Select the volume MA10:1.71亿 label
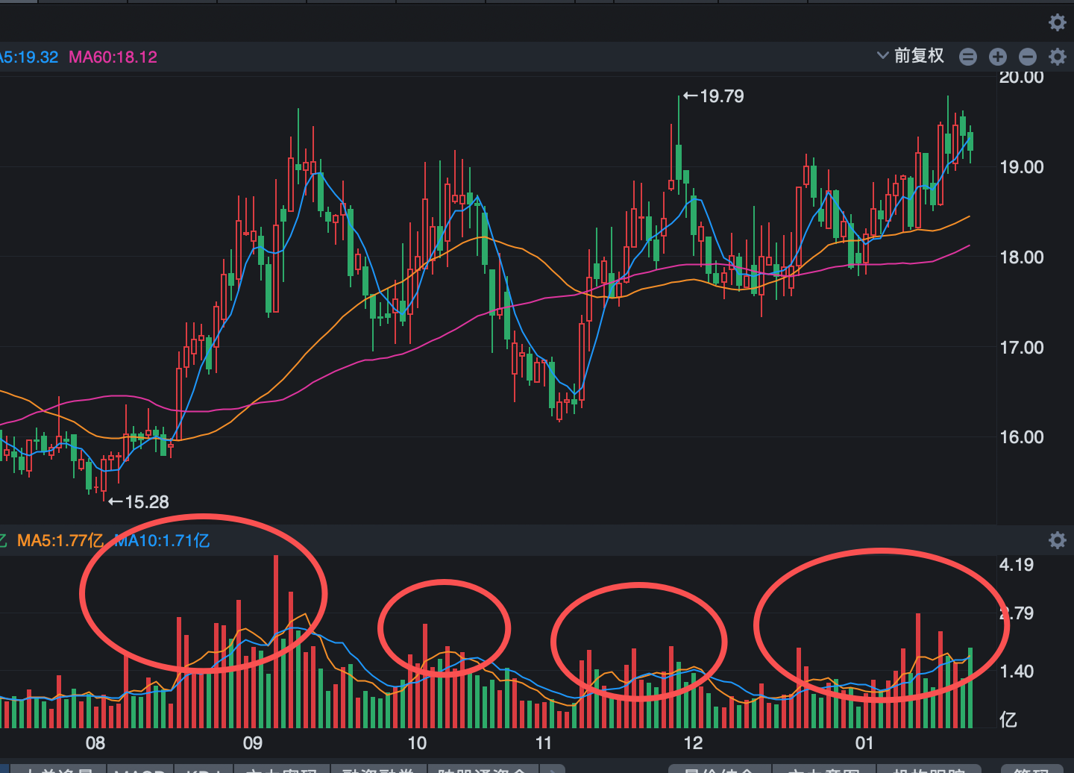 coord(163,540)
